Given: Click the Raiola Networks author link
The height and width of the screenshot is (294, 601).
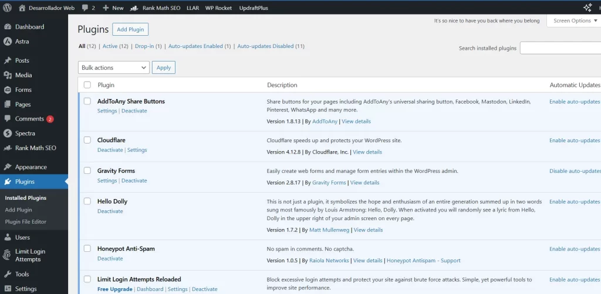Looking at the screenshot, I should (329, 261).
